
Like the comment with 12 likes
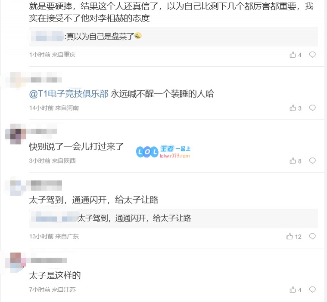294,237
